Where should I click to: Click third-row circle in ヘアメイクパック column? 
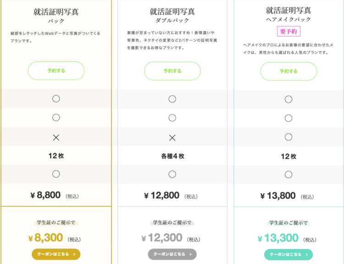tap(289, 137)
